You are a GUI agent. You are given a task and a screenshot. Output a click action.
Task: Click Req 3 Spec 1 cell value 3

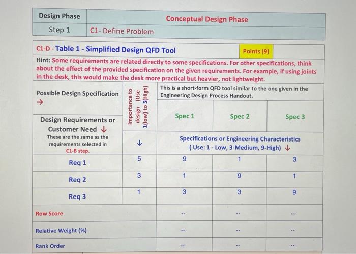(184, 192)
